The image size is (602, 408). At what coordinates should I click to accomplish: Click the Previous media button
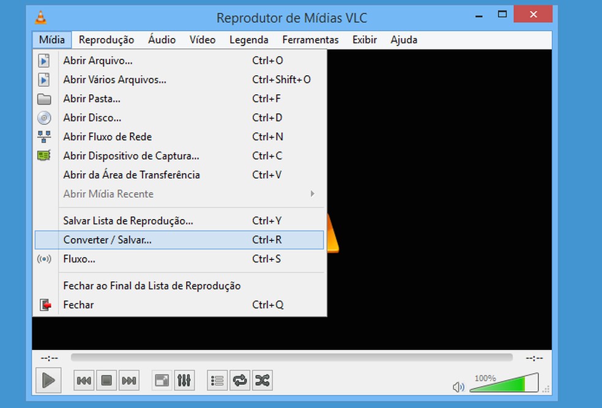tap(84, 380)
